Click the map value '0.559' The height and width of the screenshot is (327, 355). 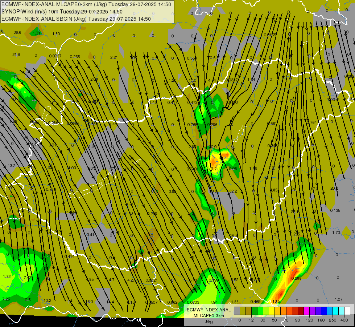tap(192, 58)
